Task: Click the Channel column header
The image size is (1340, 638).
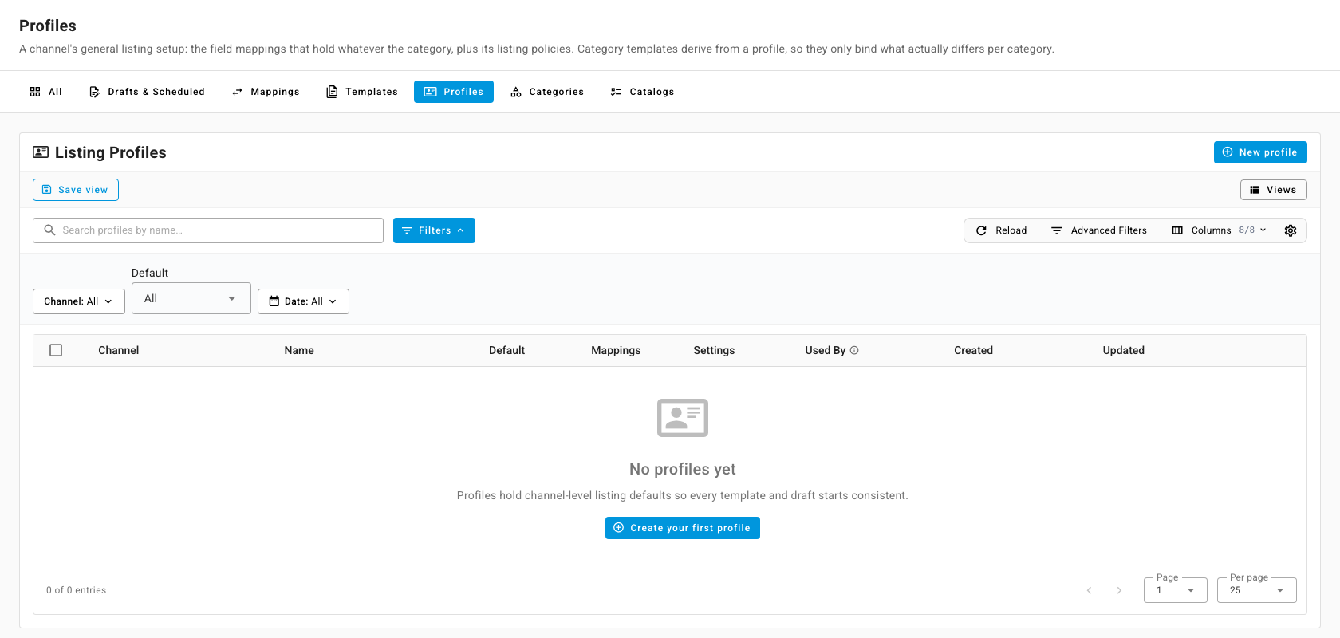Action: [x=119, y=350]
